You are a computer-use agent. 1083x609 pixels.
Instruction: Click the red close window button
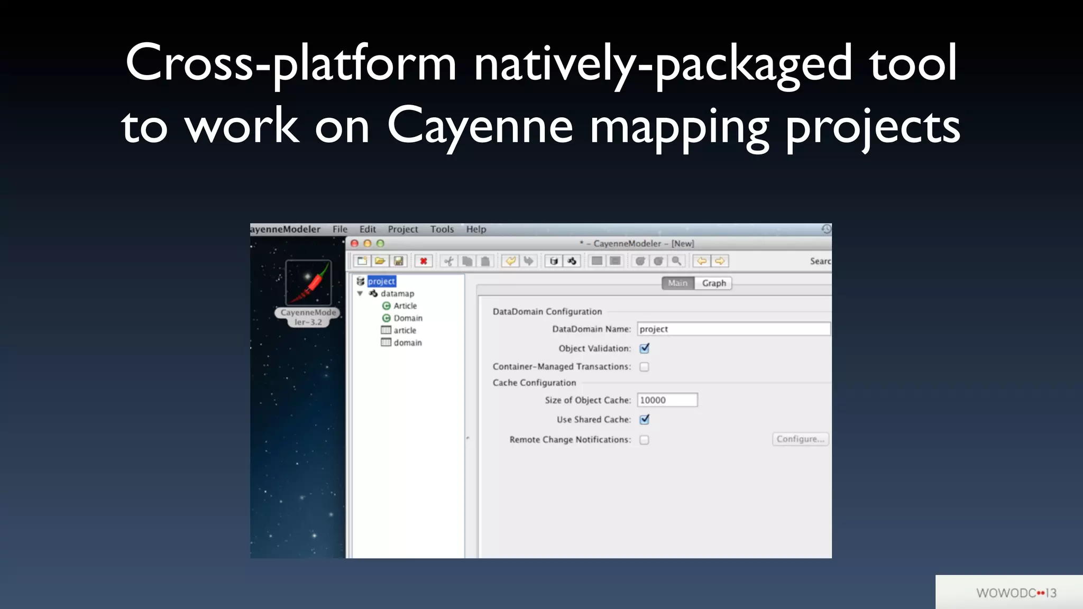point(355,243)
